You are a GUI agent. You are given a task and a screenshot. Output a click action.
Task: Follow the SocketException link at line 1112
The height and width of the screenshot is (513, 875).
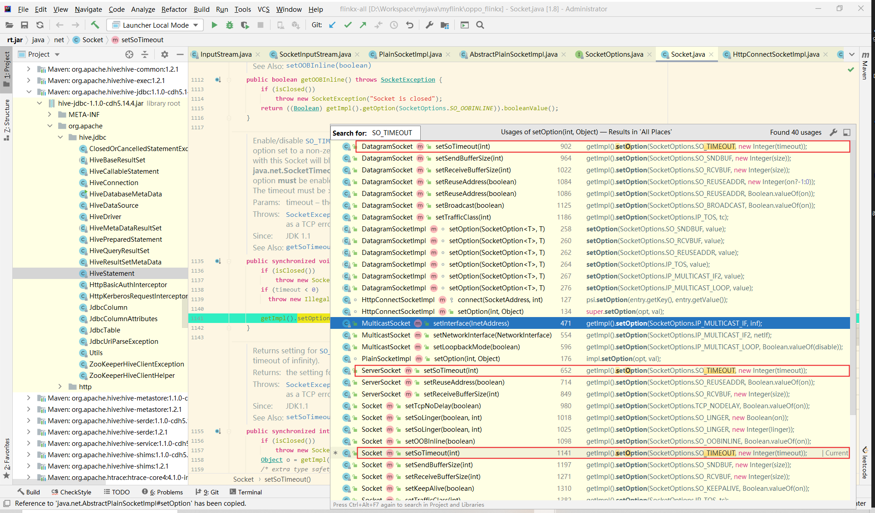pos(408,80)
